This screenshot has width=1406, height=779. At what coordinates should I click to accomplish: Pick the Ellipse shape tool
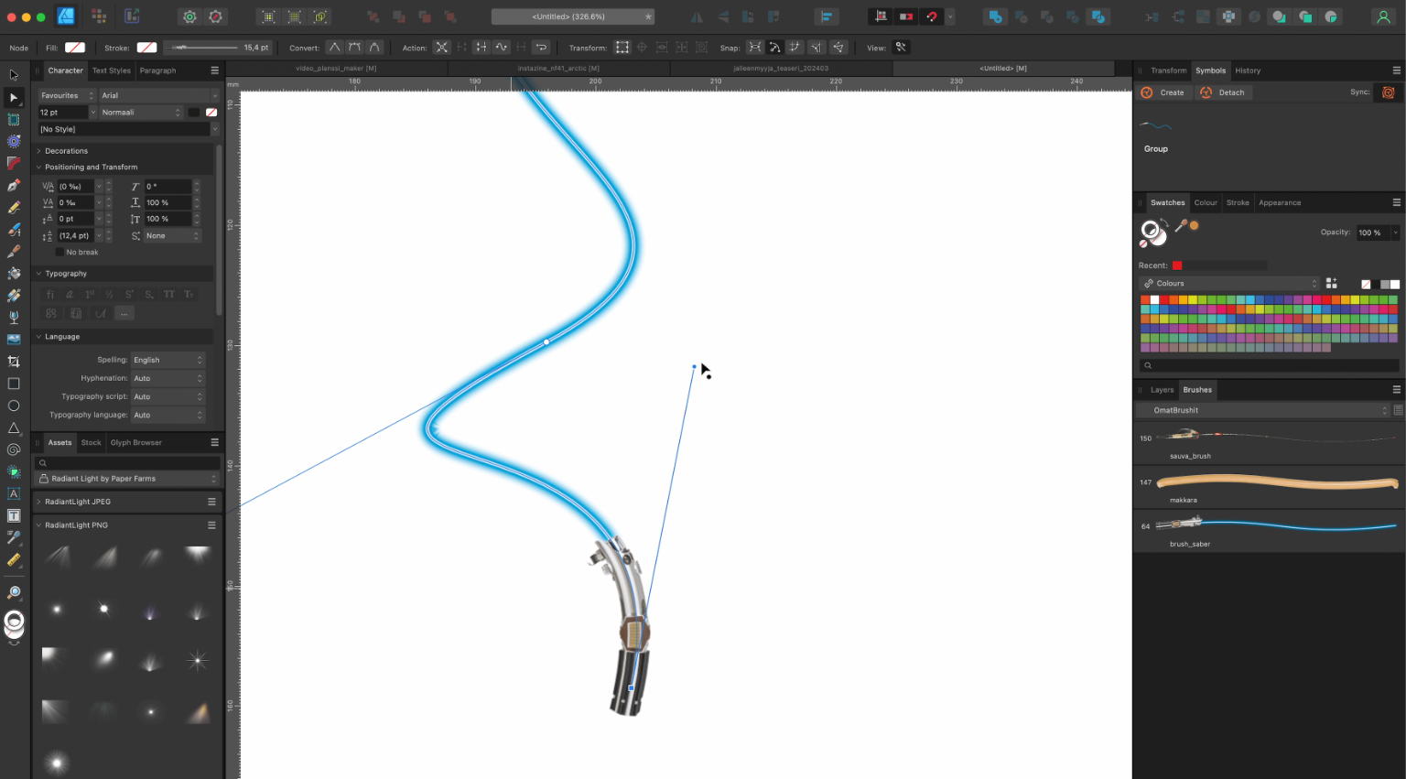[x=14, y=406]
